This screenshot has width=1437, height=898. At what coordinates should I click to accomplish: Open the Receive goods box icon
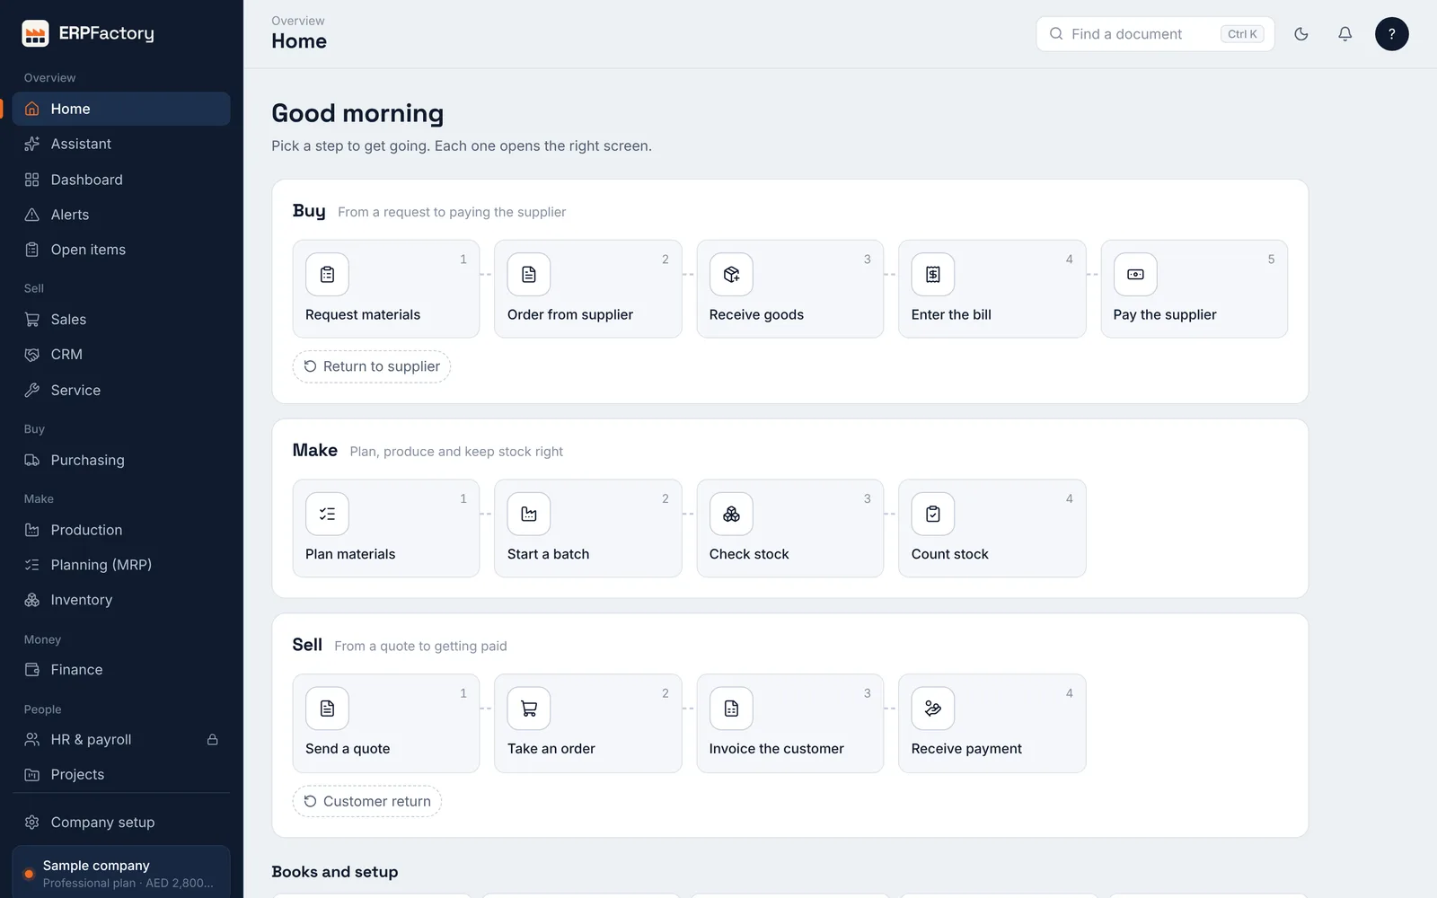(x=731, y=275)
